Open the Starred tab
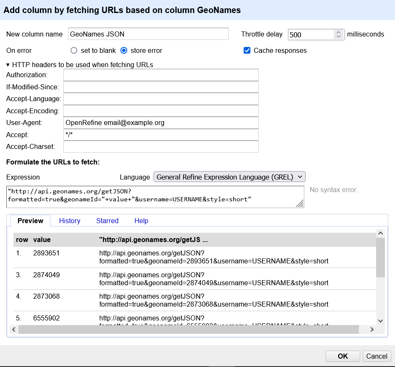The image size is (395, 367). click(x=107, y=221)
